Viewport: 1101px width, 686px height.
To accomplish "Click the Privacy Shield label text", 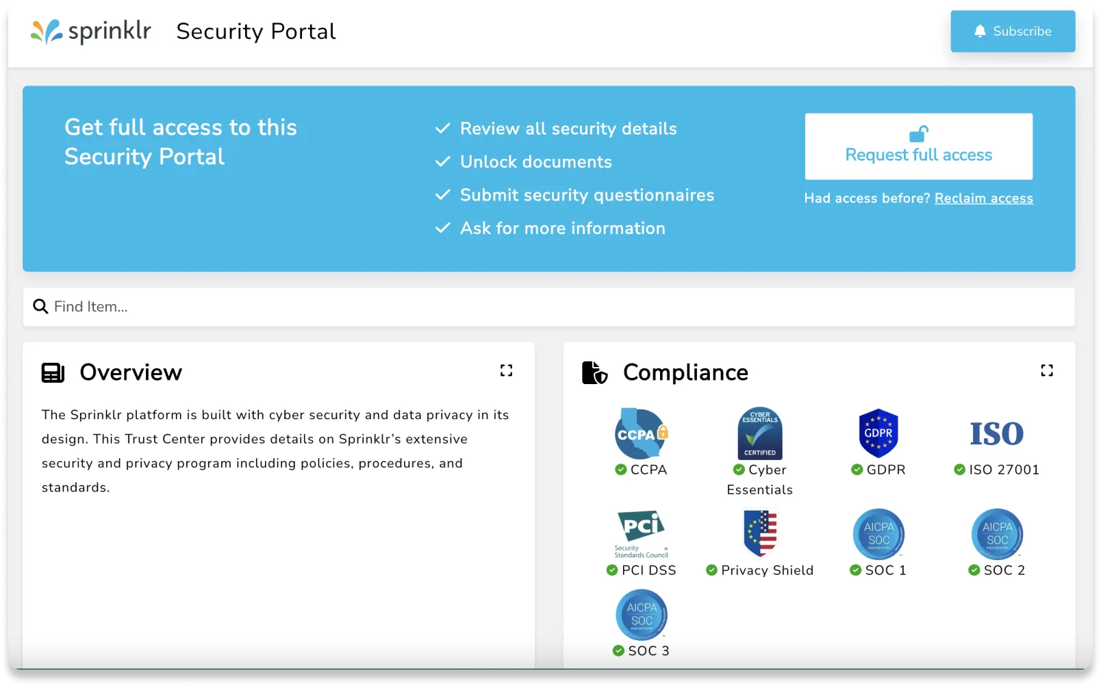I will [x=767, y=570].
